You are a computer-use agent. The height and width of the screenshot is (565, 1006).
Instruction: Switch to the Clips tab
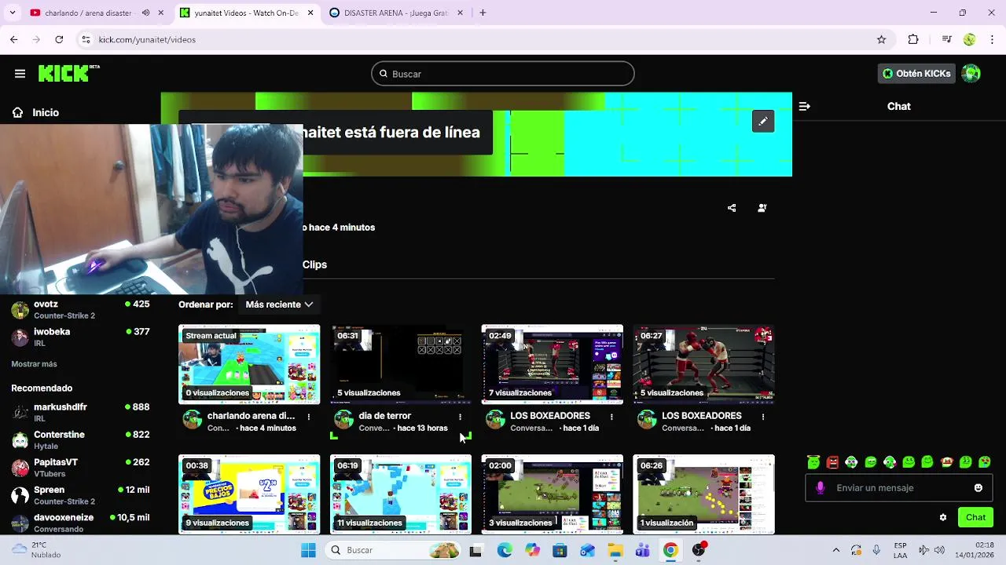[x=314, y=264]
